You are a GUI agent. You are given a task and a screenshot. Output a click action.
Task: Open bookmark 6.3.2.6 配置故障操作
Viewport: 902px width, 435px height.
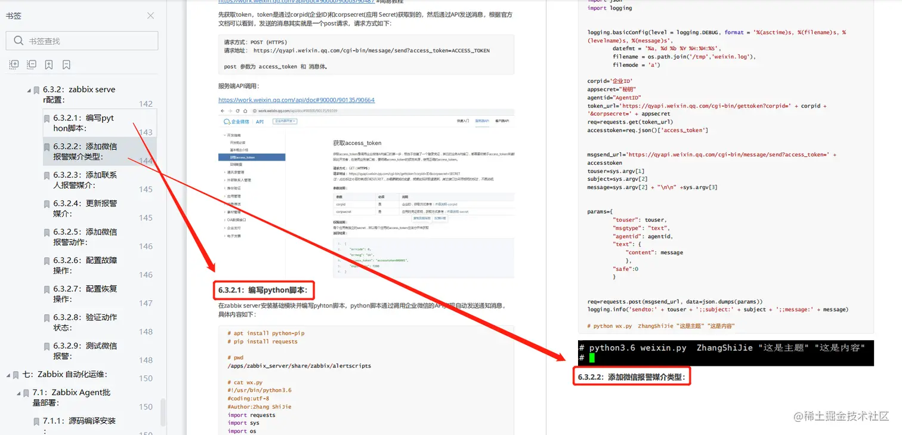(x=85, y=266)
